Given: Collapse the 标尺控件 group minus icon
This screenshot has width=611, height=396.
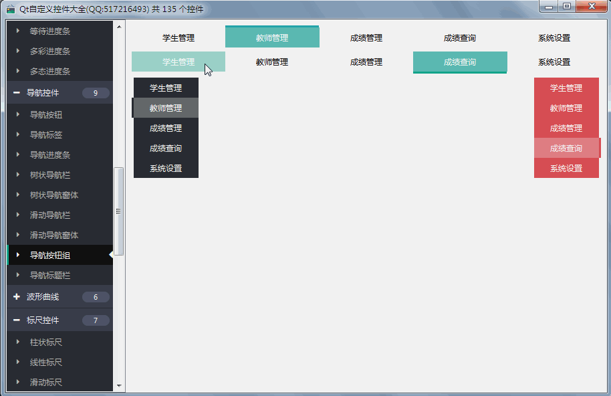Looking at the screenshot, I should (16, 320).
